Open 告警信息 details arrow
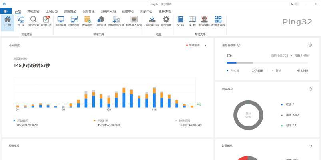The width and height of the screenshot is (321, 160). click(x=311, y=146)
